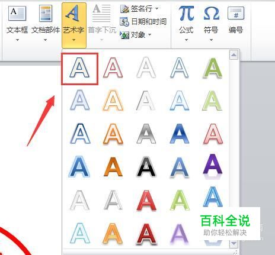
Task: Choose the black WordArt style in fourth row
Action: point(146,167)
